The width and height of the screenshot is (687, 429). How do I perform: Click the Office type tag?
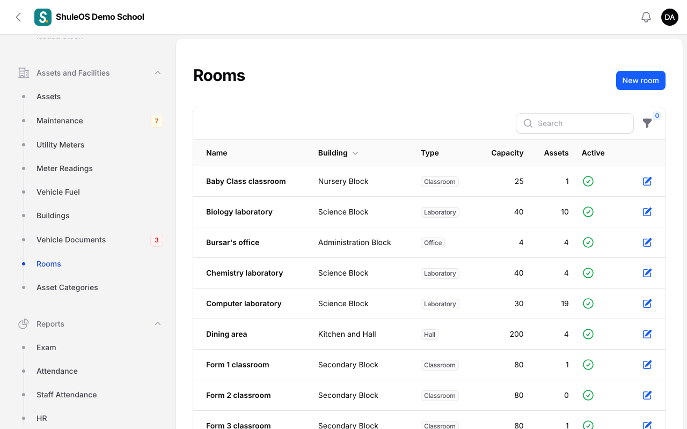(x=433, y=243)
